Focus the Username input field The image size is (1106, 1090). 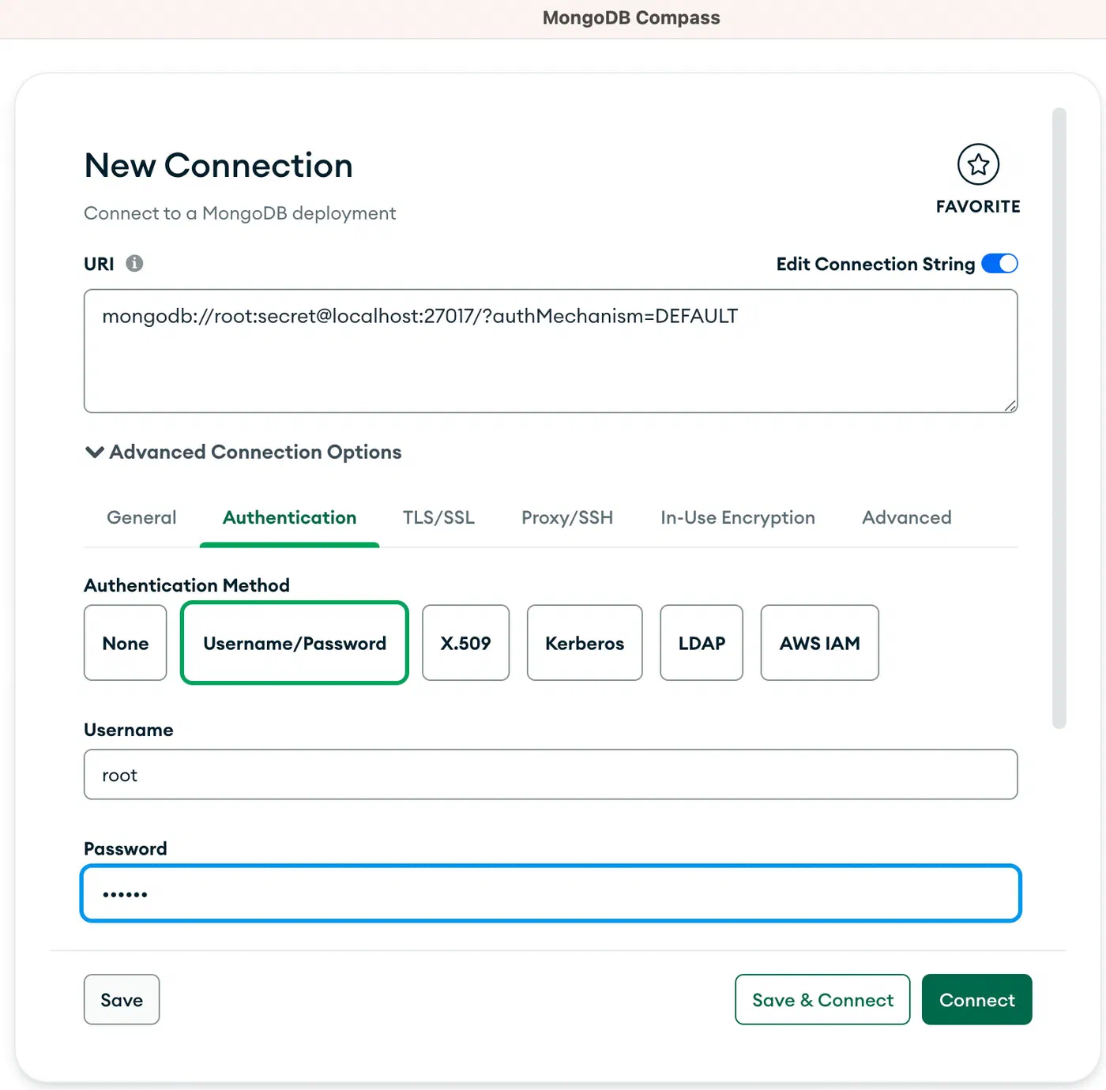coord(551,775)
